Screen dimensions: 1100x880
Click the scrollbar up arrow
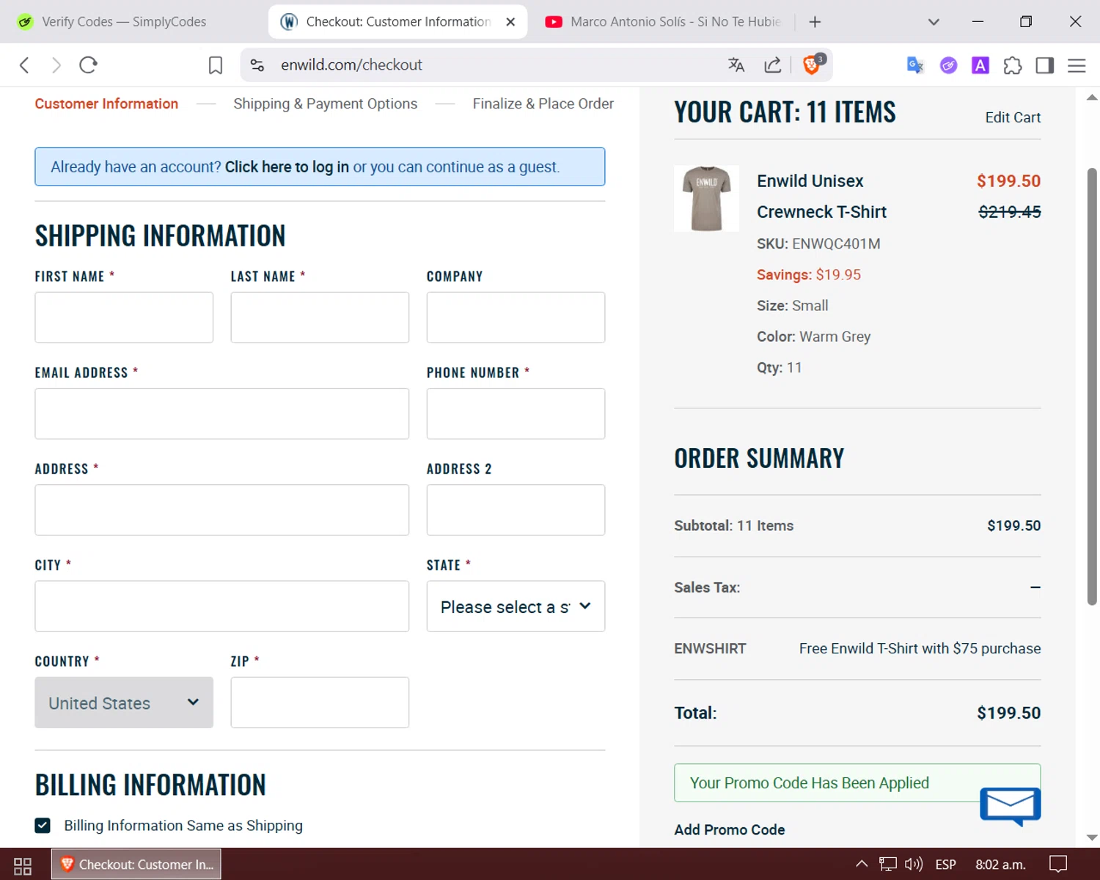tap(1092, 97)
